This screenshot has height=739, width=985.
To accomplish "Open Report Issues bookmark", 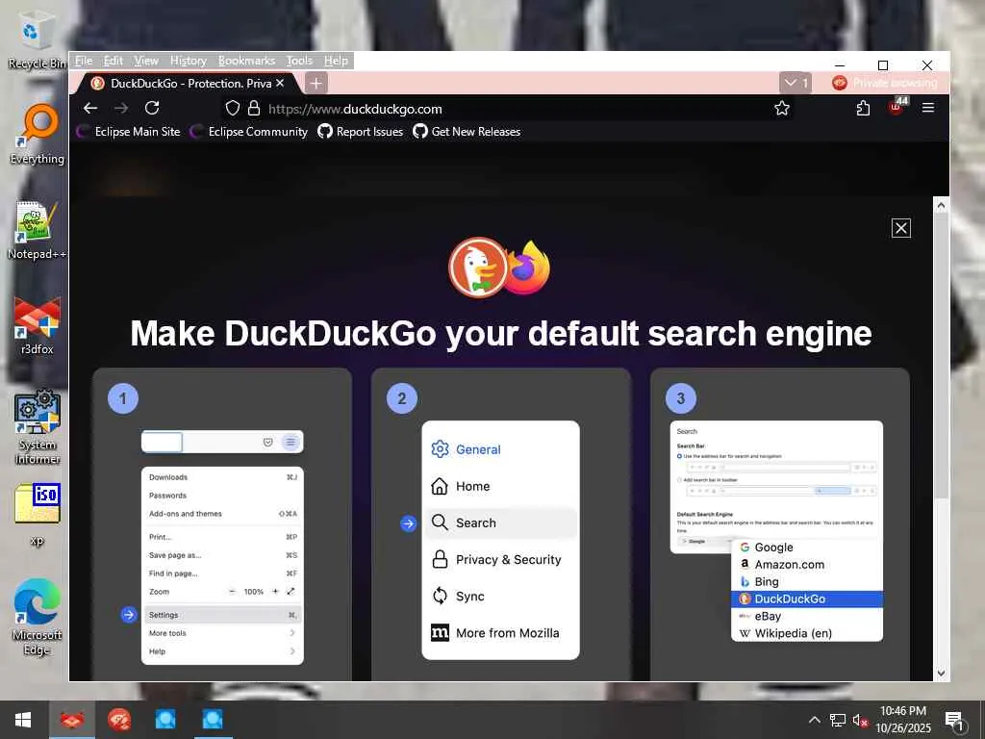I will point(361,131).
